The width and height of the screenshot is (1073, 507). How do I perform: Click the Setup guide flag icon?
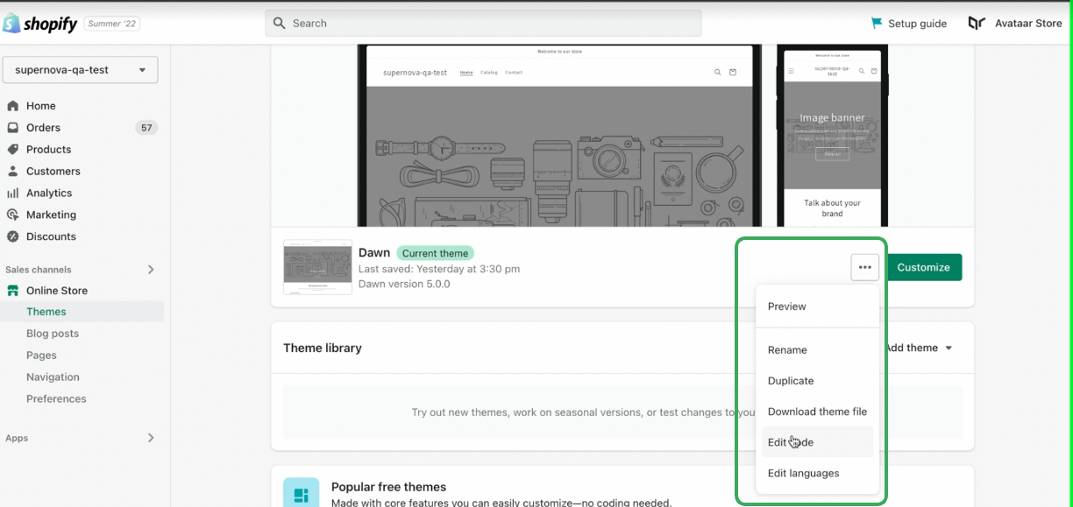tap(877, 23)
